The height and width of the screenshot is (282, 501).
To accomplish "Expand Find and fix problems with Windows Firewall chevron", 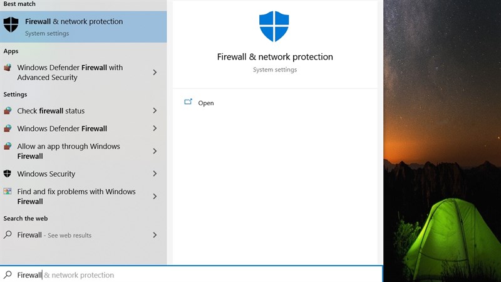I will tap(155, 196).
